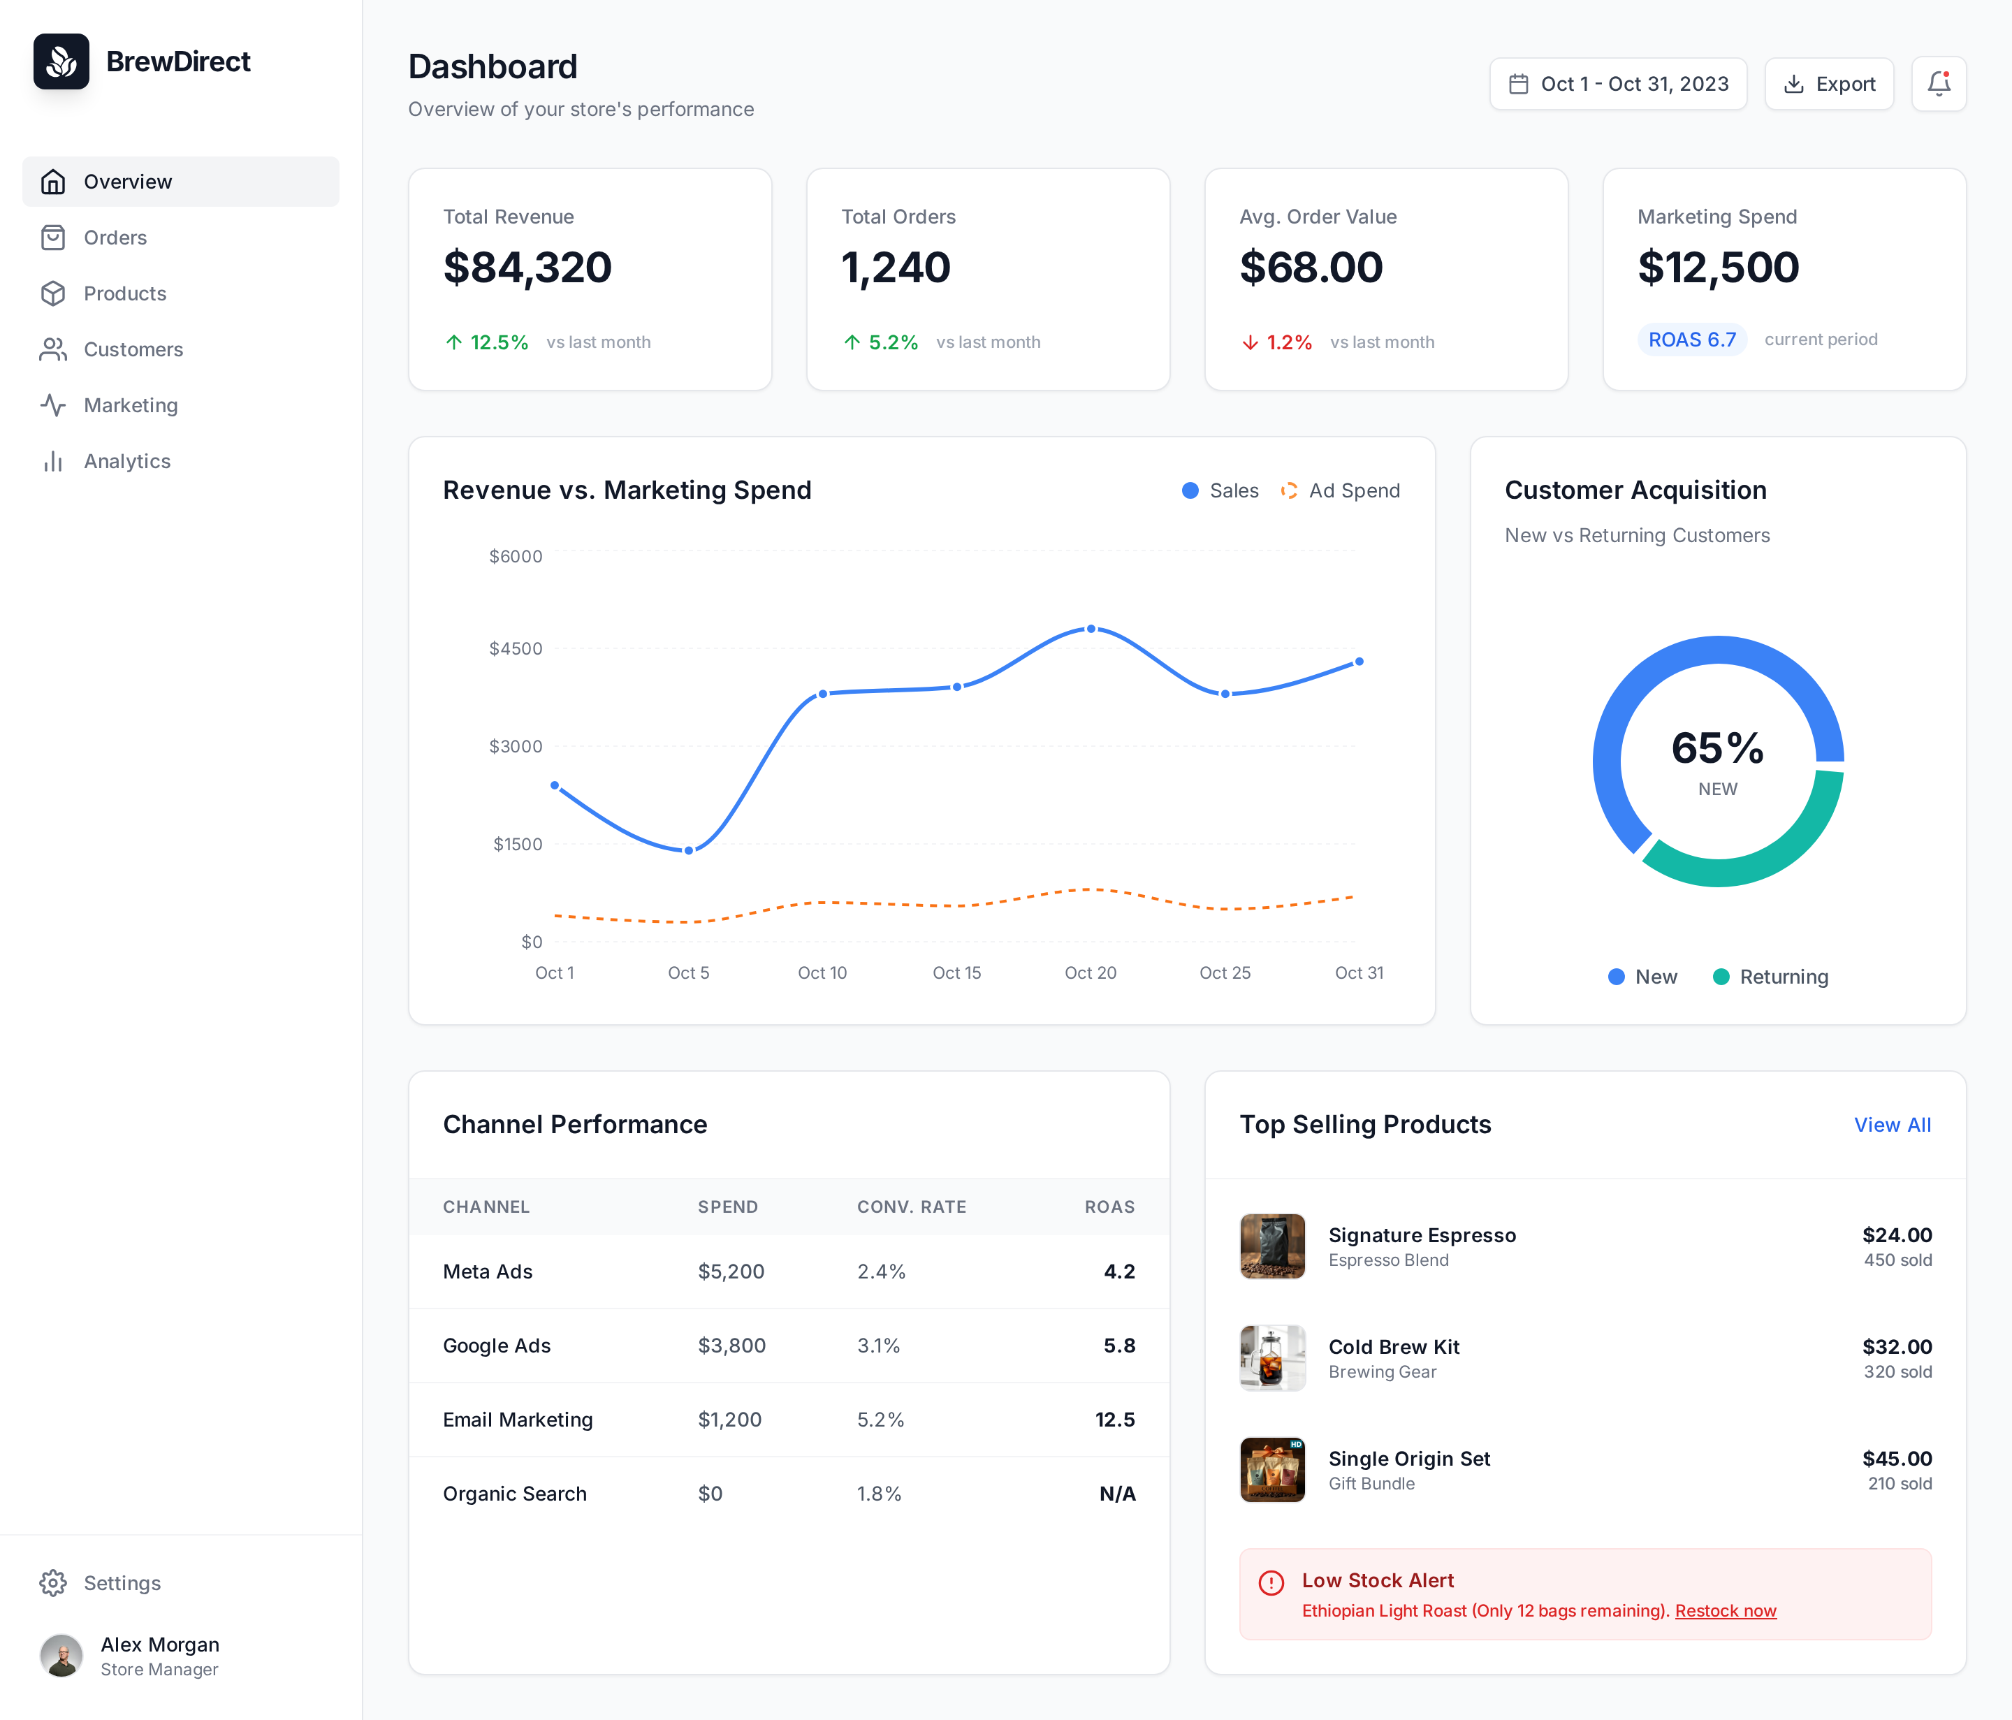Viewport: 2012px width, 1720px height.
Task: Select the Cold Brew Kit thumbnail
Action: coord(1272,1357)
